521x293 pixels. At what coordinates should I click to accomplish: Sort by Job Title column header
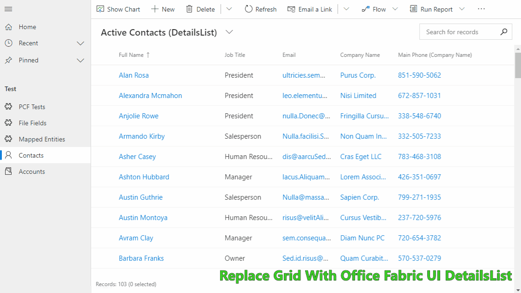(234, 55)
